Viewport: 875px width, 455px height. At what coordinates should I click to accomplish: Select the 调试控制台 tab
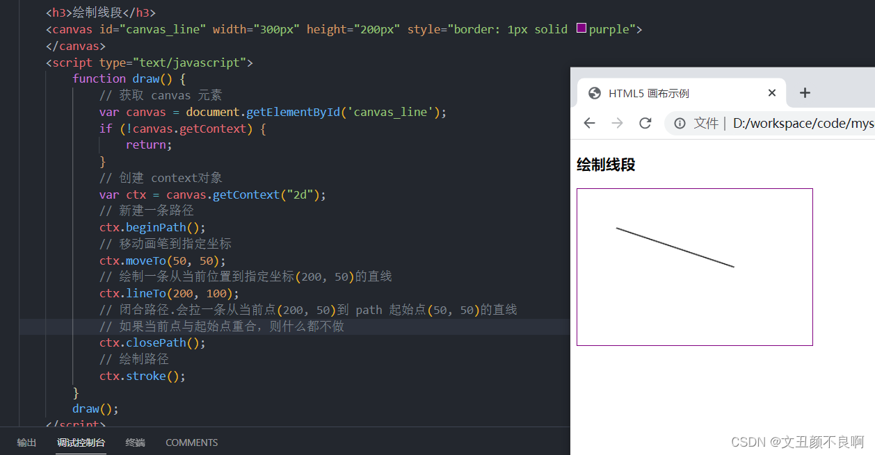[x=81, y=442]
